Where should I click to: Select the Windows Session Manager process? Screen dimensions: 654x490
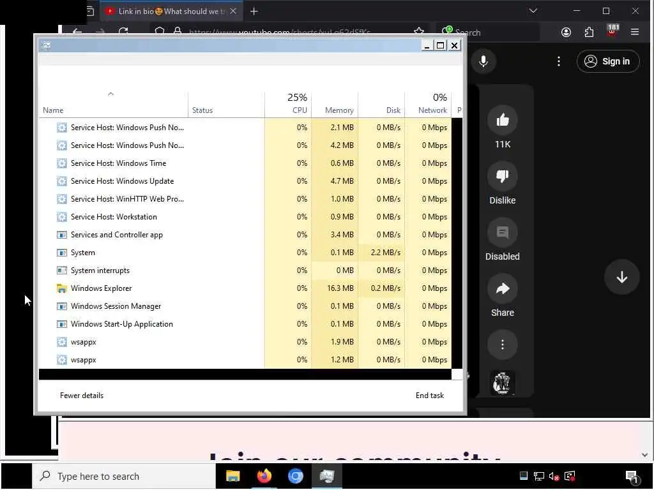coord(245,306)
